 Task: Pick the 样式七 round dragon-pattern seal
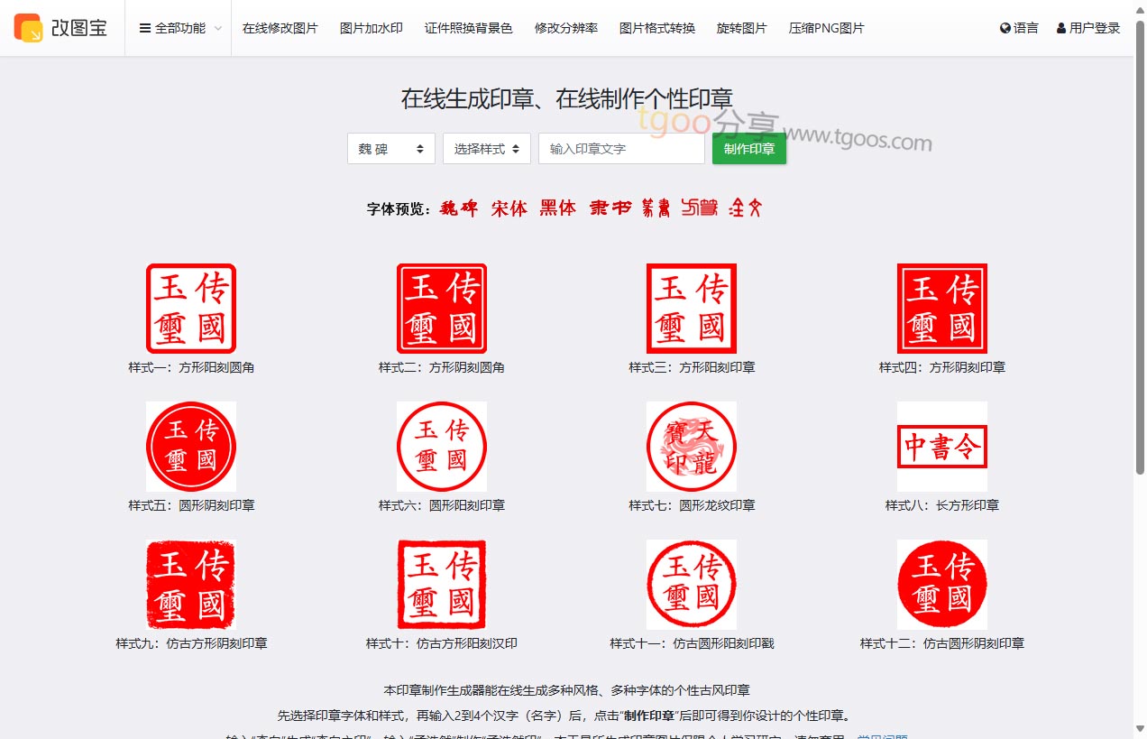pyautogui.click(x=692, y=446)
